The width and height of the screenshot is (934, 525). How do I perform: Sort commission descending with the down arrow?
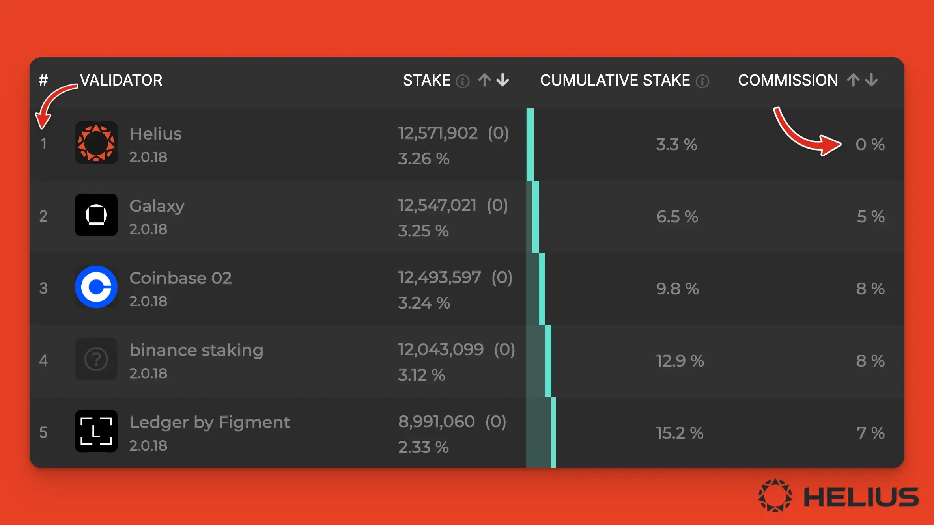point(871,80)
